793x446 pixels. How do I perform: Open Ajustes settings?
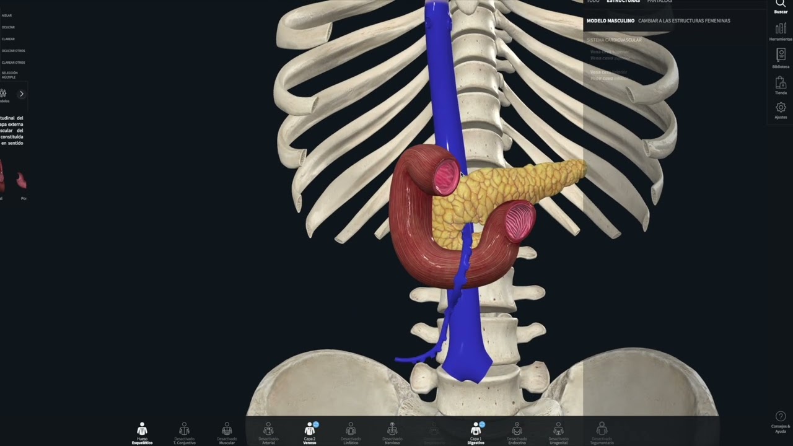tap(781, 111)
